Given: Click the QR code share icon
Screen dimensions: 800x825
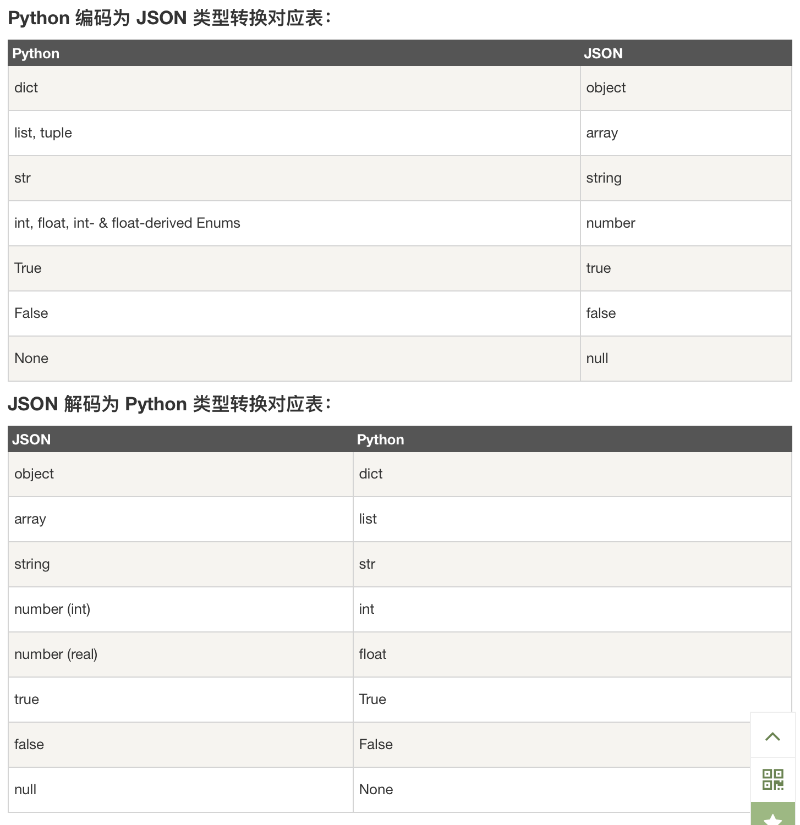Looking at the screenshot, I should (772, 778).
